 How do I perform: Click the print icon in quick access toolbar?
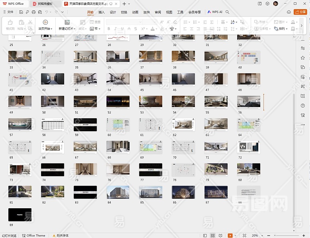[x=34, y=12]
